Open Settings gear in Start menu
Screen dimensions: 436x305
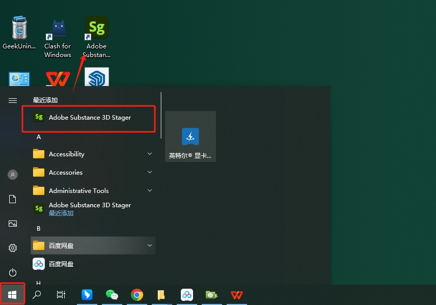(x=13, y=248)
